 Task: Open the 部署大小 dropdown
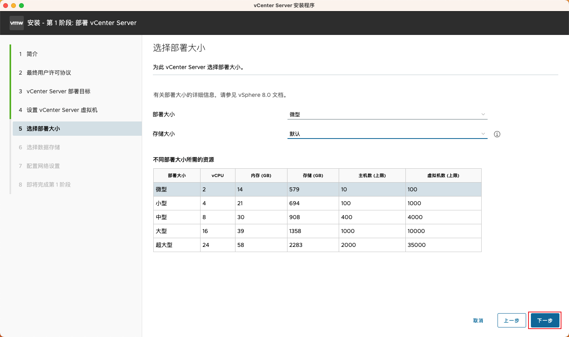(387, 114)
